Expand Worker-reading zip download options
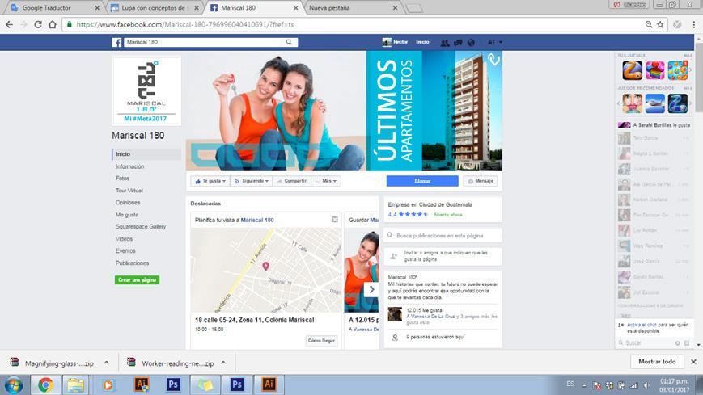The width and height of the screenshot is (703, 395). (223, 363)
